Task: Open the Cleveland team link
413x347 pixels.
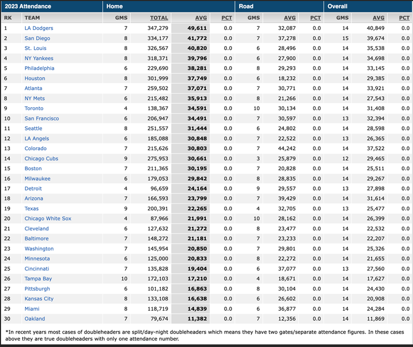Action: [x=36, y=228]
